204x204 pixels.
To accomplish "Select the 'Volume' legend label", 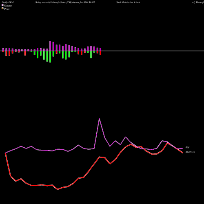I will [8, 6].
